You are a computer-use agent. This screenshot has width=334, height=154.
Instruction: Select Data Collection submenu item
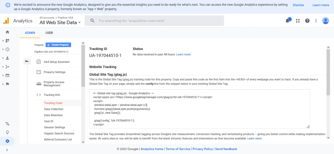pyautogui.click(x=54, y=109)
